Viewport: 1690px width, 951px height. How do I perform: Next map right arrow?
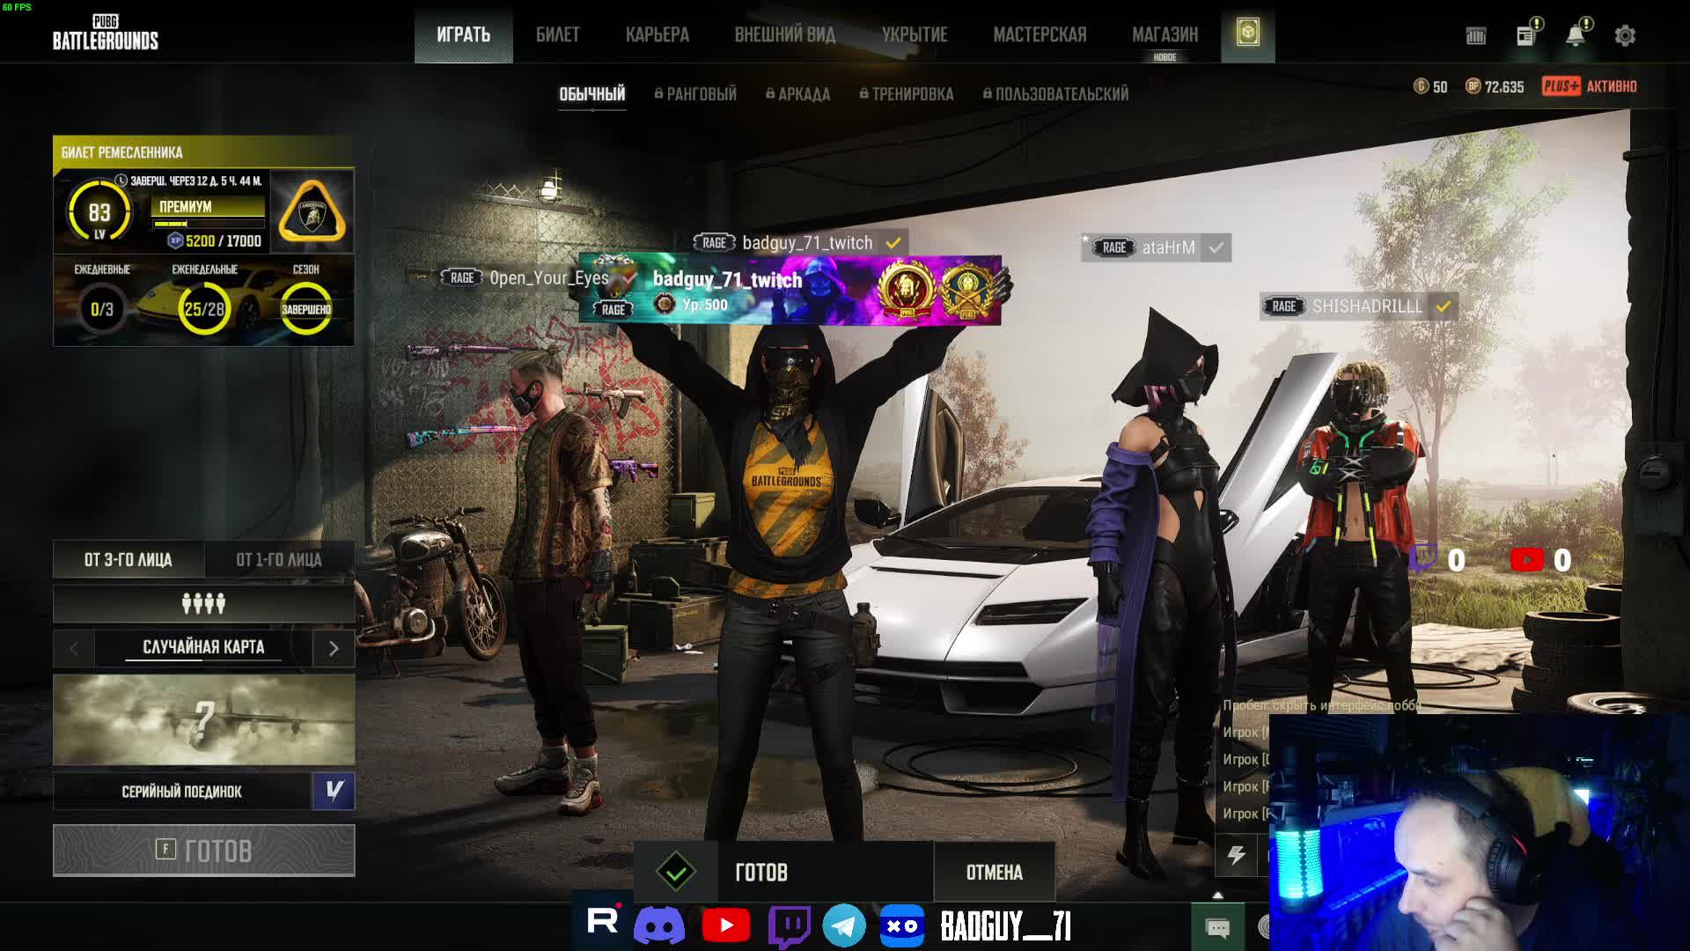(x=334, y=649)
